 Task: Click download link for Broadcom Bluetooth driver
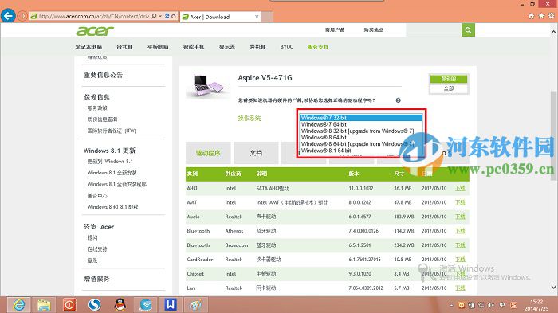[x=460, y=245]
